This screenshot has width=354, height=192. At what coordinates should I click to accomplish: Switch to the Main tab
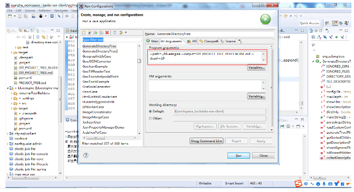(x=153, y=41)
